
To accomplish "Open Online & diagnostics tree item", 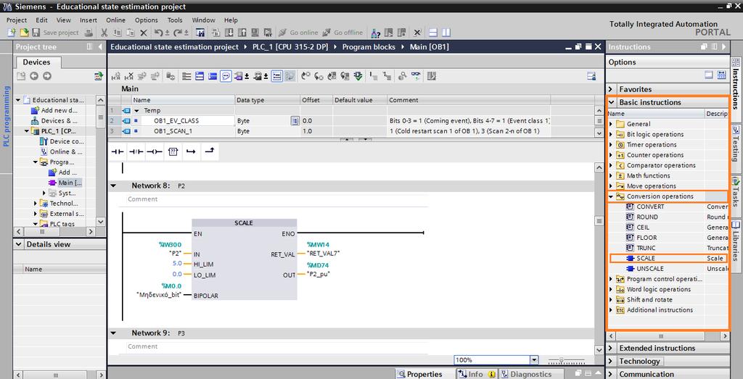I will pos(62,152).
